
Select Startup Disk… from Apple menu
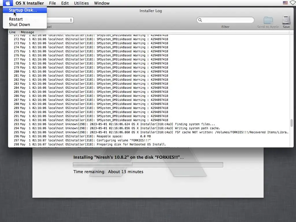[x=25, y=10]
